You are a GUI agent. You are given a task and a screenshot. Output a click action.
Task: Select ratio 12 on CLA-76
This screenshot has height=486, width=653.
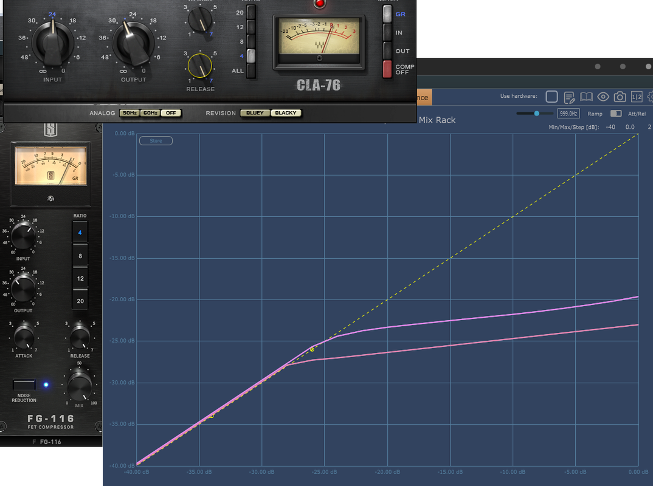click(251, 27)
